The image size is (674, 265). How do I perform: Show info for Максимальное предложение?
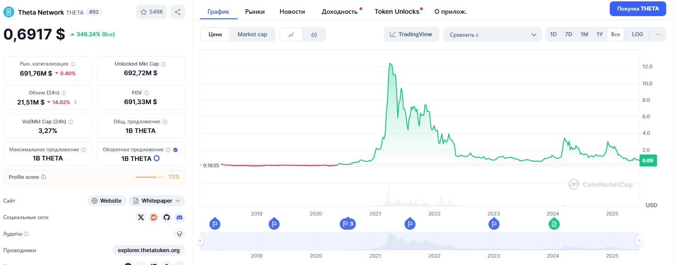[x=84, y=150]
